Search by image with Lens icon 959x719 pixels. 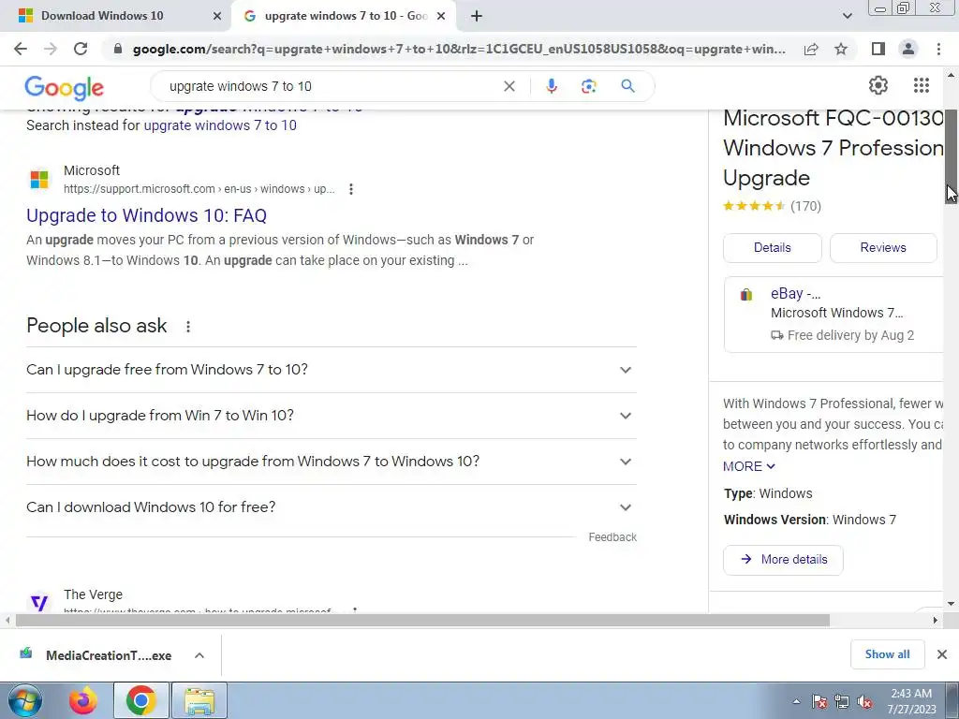588,86
